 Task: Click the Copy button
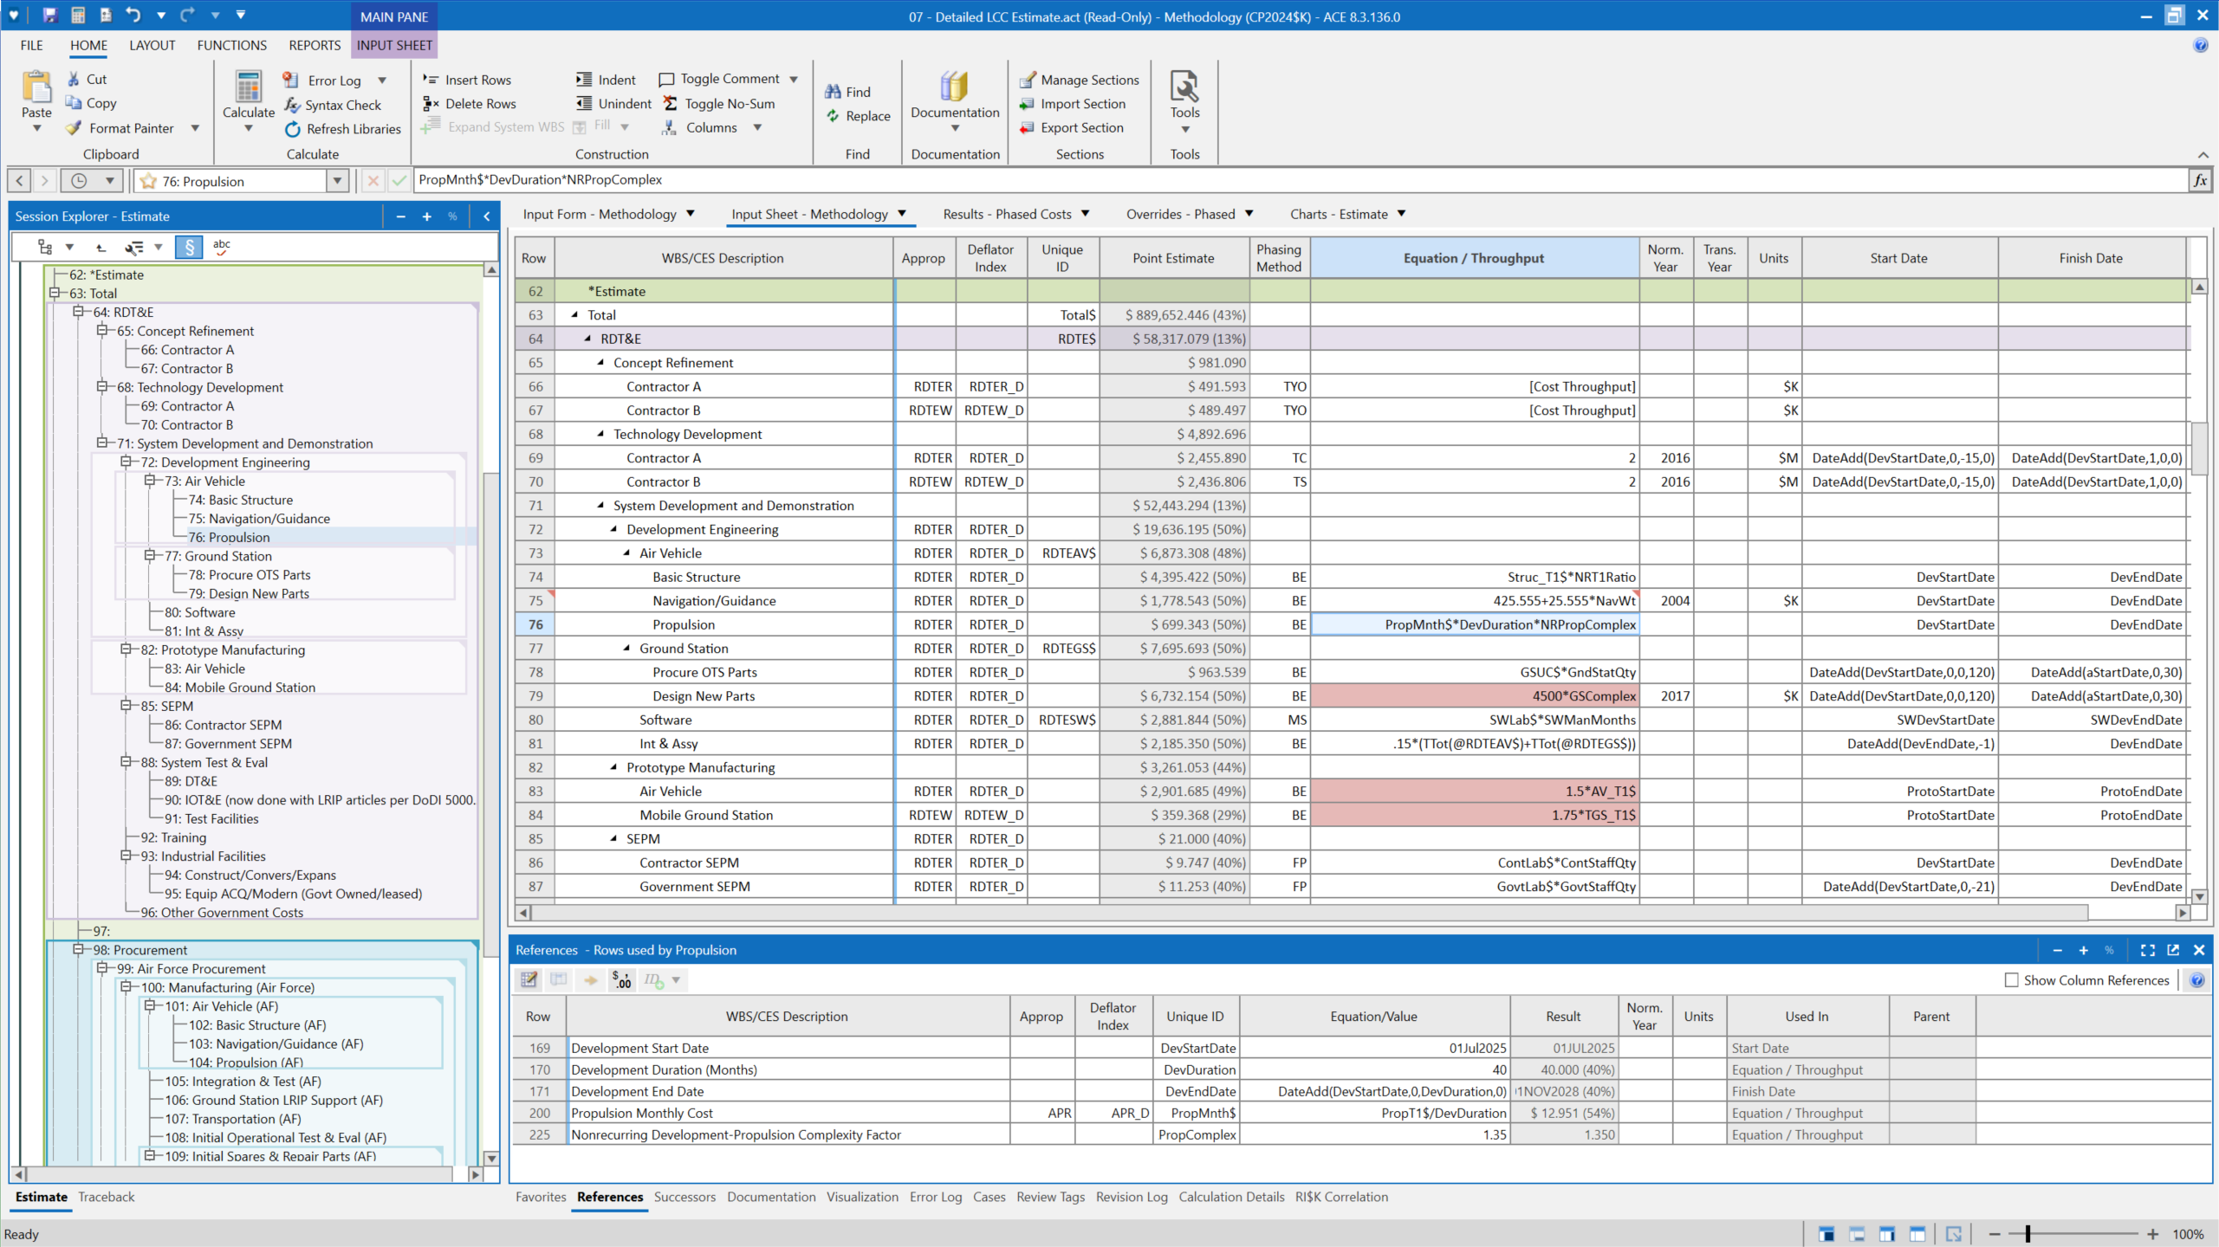coord(92,103)
